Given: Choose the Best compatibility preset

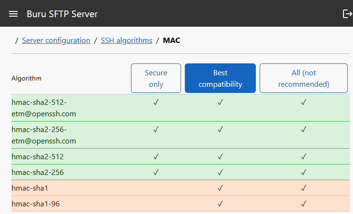Looking at the screenshot, I should click(220, 78).
